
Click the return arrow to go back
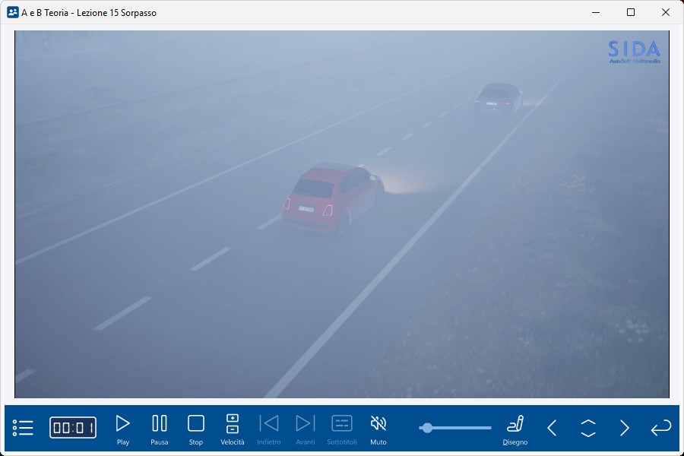point(661,428)
